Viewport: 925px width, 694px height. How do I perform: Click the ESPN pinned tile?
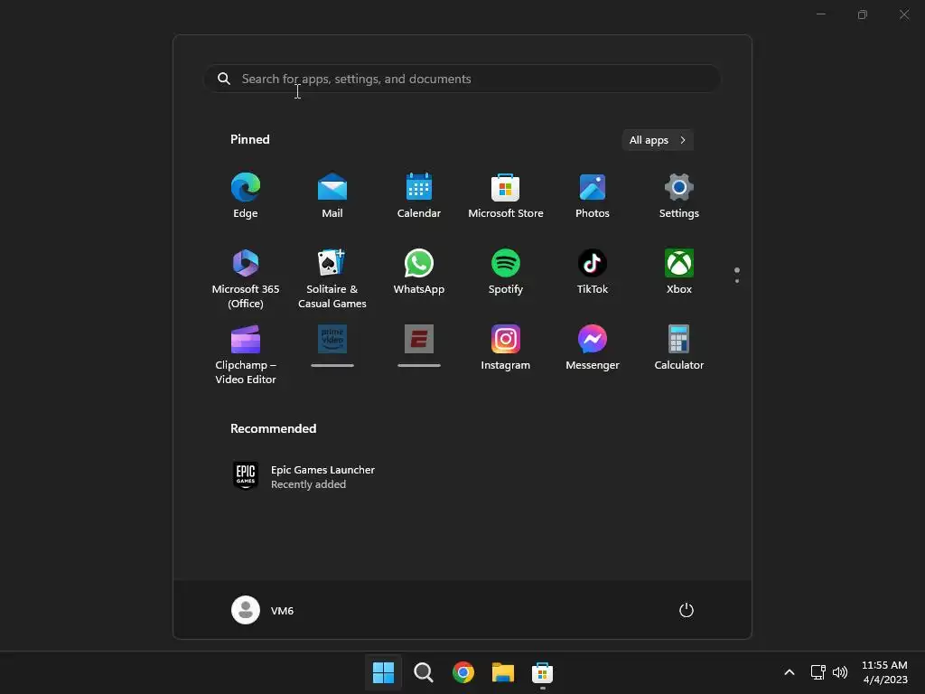point(419,345)
